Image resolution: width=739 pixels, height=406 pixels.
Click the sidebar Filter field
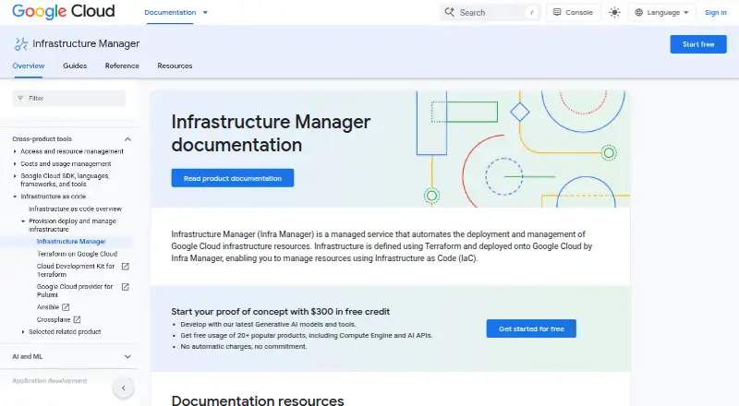(x=69, y=98)
